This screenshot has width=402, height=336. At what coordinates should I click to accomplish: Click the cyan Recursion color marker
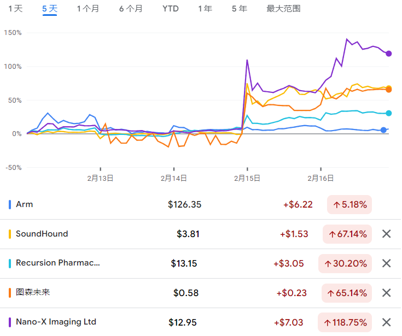(10, 263)
